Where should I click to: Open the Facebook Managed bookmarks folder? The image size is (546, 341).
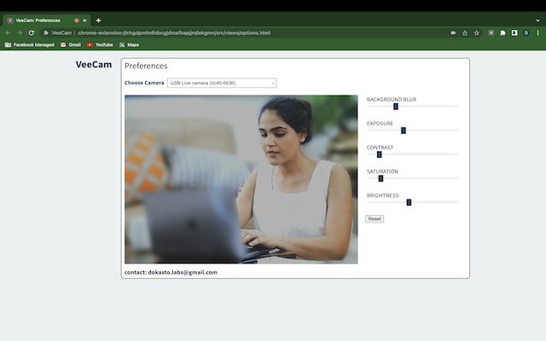tap(30, 44)
